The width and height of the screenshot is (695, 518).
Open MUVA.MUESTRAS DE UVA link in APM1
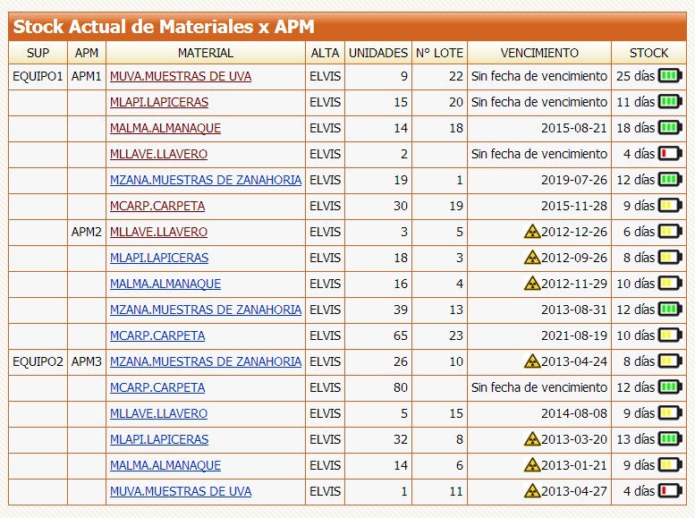[x=181, y=76]
